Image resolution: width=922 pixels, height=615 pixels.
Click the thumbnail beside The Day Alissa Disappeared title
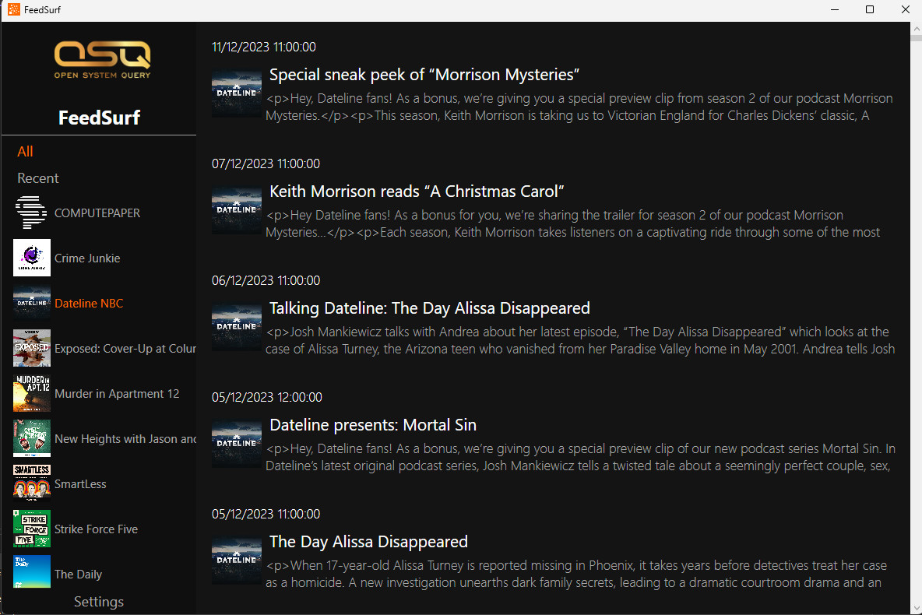click(237, 561)
